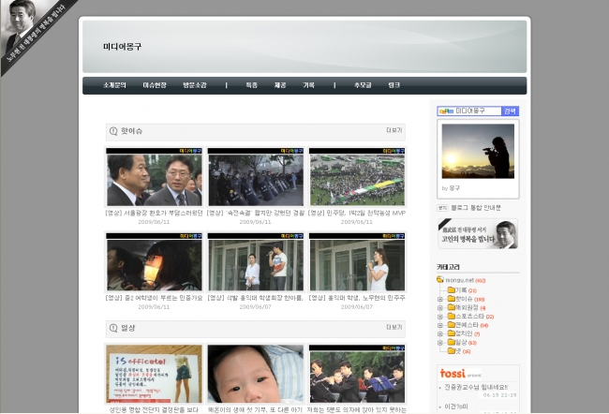The width and height of the screenshot is (609, 414).
Task: Open the thumbnail of two students with a microphone
Action: pos(256,262)
